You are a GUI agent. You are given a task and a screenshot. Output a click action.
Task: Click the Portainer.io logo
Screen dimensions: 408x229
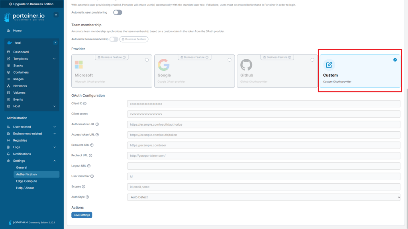click(24, 17)
